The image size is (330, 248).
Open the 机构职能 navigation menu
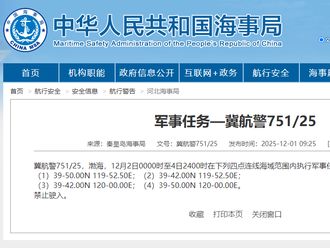tap(87, 73)
